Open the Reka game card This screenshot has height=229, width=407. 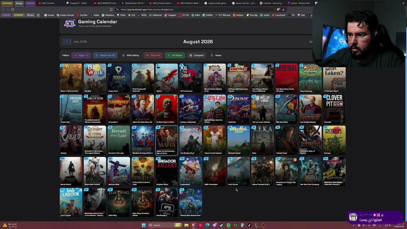tap(262, 140)
